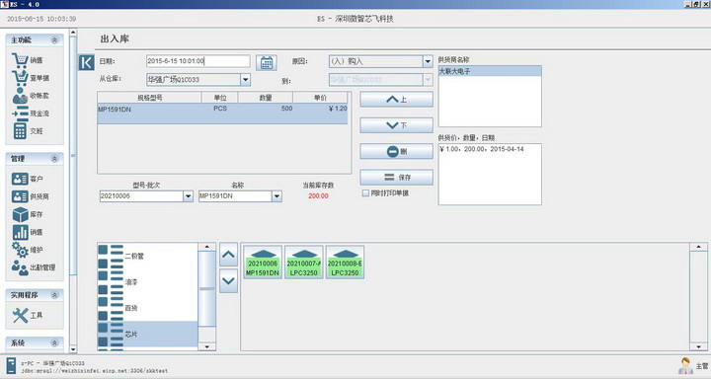Toggle 同时打印单据 checkbox
Viewport: 711px width, 379px height.
click(365, 193)
